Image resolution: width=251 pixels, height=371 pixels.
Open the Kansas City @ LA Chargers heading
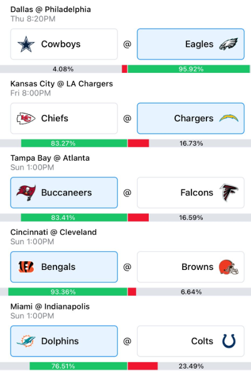(61, 83)
